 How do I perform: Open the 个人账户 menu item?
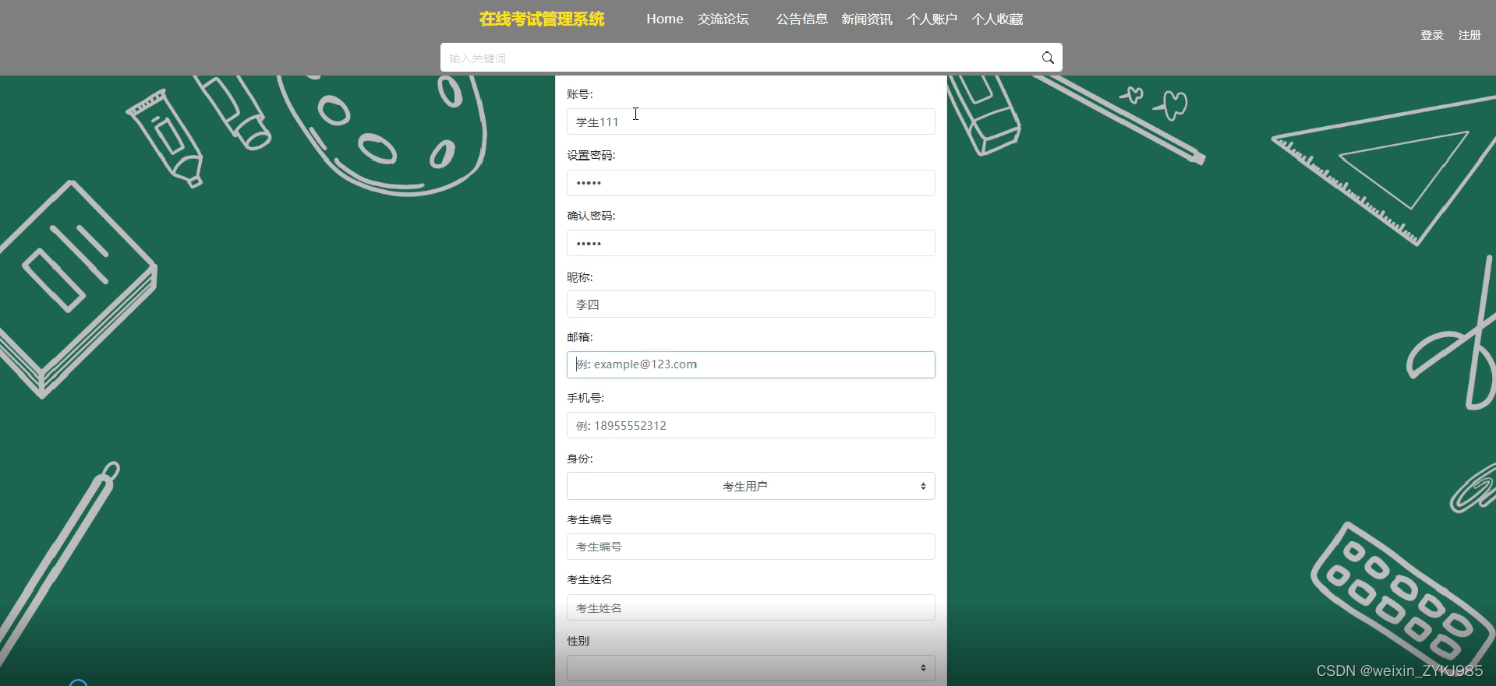[x=932, y=19]
